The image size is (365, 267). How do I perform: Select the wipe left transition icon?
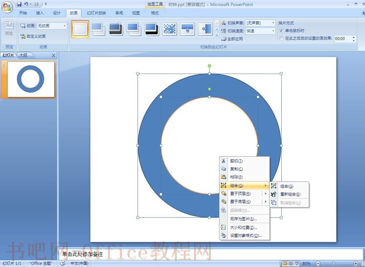205,29
